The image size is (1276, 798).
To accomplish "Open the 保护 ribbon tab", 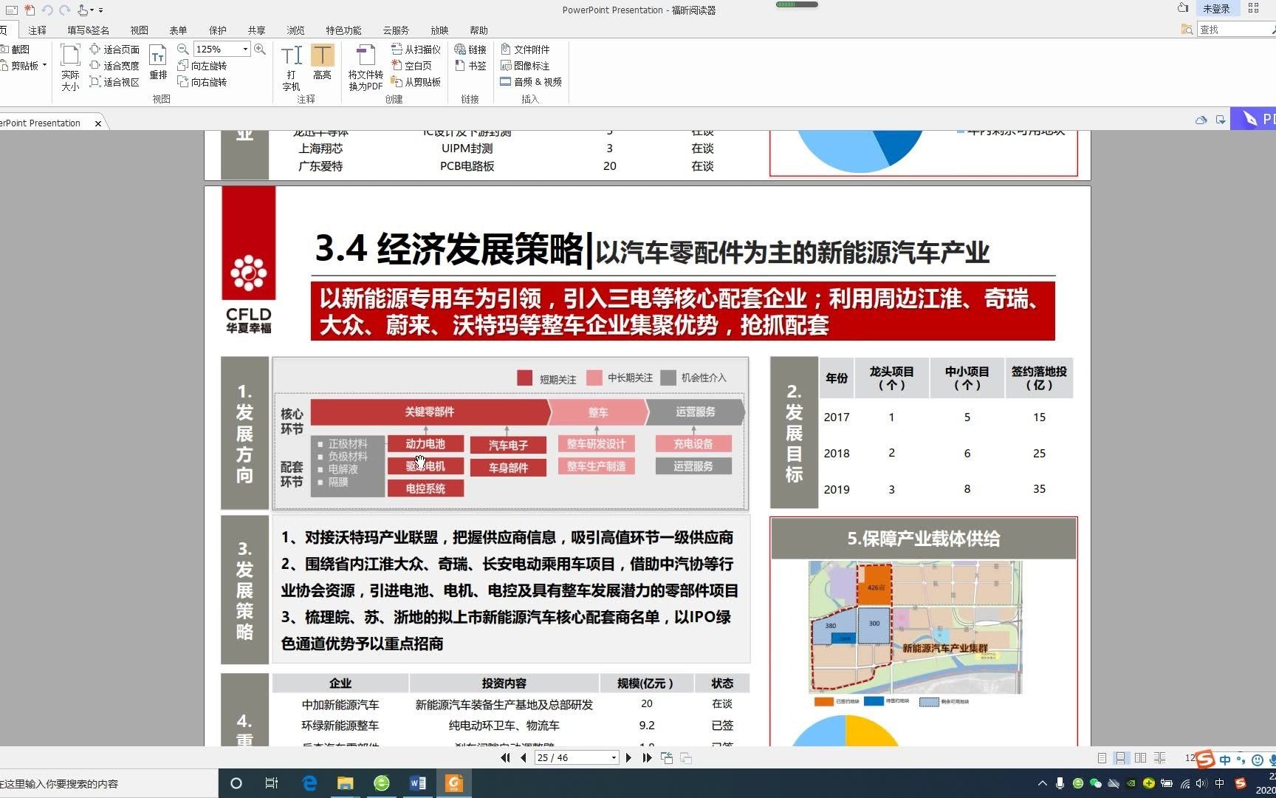I will 217,30.
